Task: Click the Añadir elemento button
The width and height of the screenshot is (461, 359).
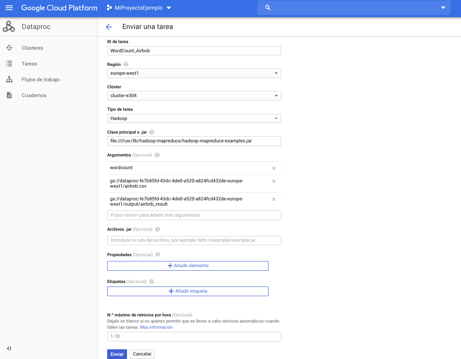Action: click(x=188, y=265)
